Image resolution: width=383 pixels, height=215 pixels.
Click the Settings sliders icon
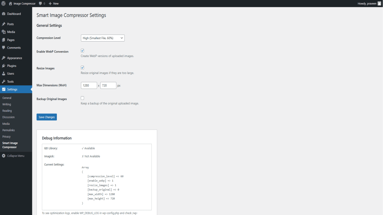[x=4, y=89]
